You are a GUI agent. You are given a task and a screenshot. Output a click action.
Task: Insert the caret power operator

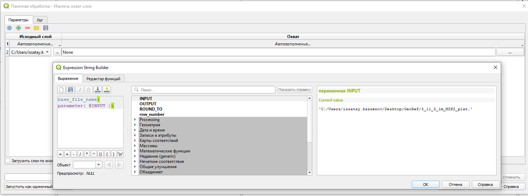(x=94, y=154)
